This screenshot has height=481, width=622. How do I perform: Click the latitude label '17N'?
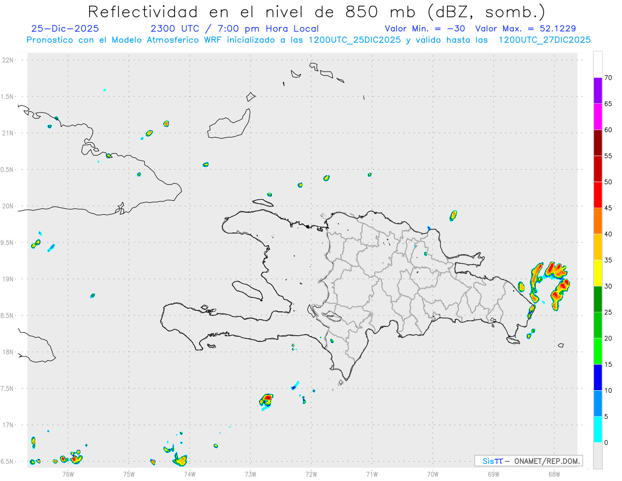(x=8, y=425)
